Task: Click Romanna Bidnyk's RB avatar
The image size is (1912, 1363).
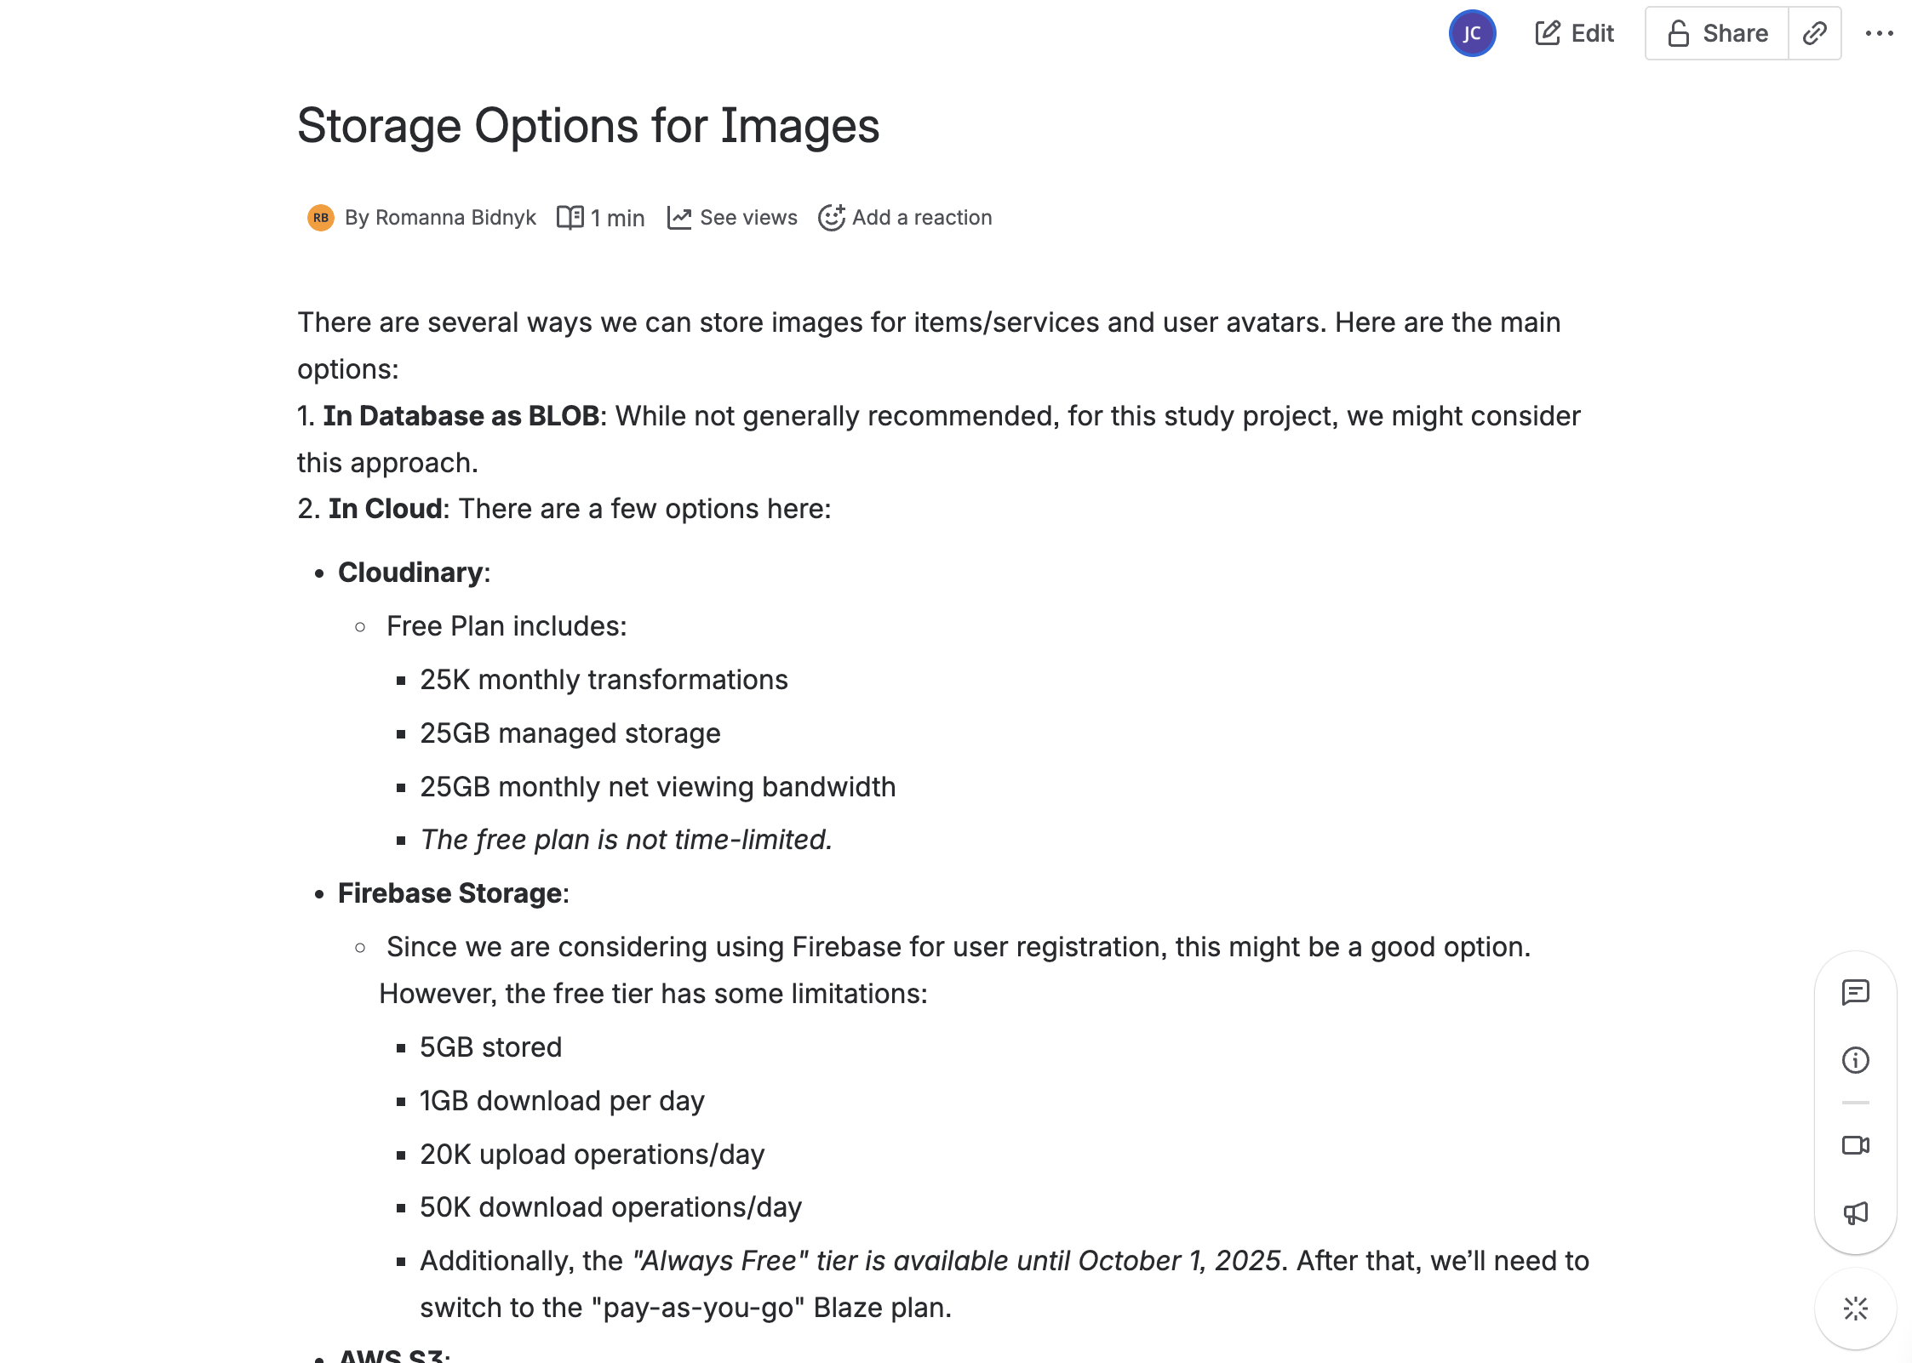Action: tap(321, 218)
